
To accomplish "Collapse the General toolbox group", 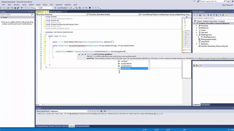I will [x=1, y=17].
